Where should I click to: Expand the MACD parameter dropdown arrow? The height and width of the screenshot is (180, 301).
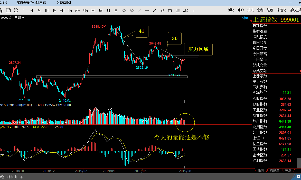(10, 127)
